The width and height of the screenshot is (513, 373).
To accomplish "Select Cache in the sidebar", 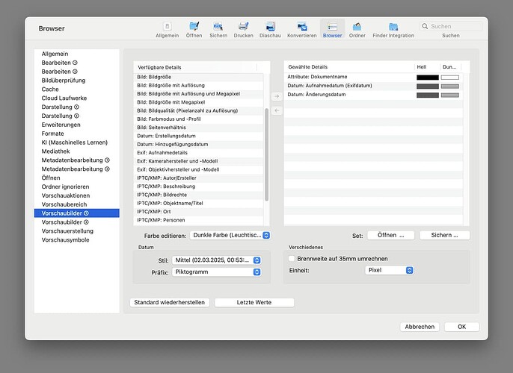I will (76, 89).
